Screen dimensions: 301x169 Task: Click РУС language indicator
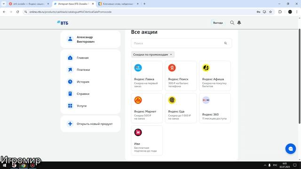pos(275,165)
